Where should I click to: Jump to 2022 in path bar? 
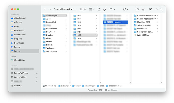point(101,86)
